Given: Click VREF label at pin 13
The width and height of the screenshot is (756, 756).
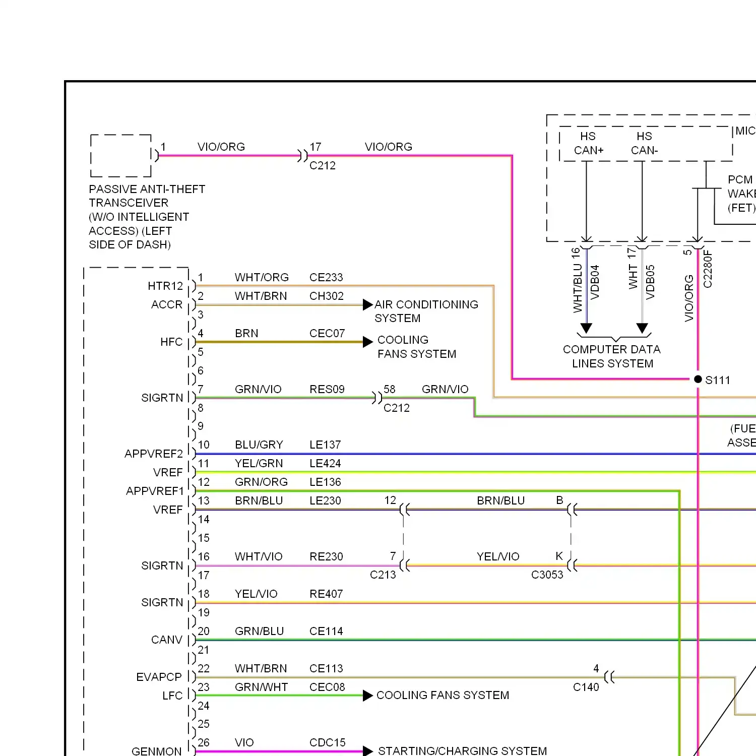Looking at the screenshot, I should pyautogui.click(x=168, y=510).
